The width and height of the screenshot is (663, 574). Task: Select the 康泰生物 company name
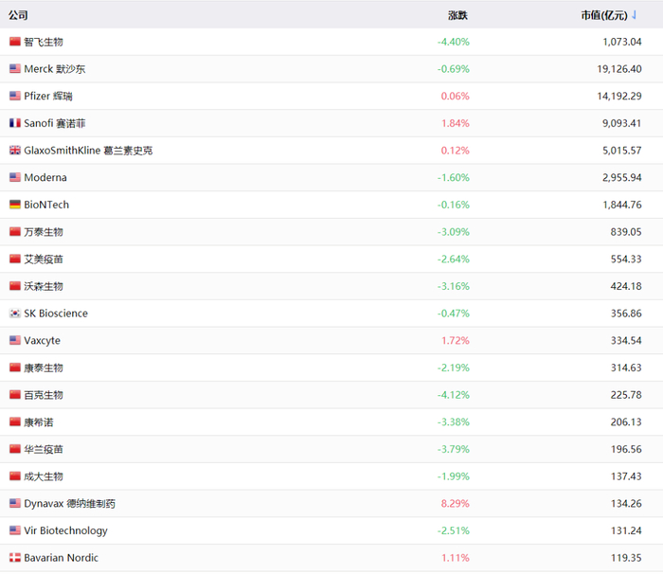pyautogui.click(x=44, y=368)
